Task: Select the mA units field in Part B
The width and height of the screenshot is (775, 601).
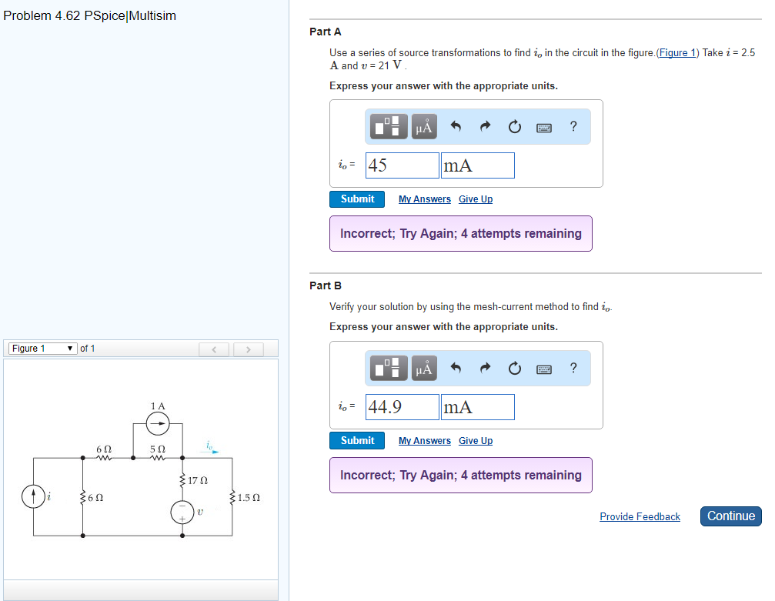Action: coord(477,406)
